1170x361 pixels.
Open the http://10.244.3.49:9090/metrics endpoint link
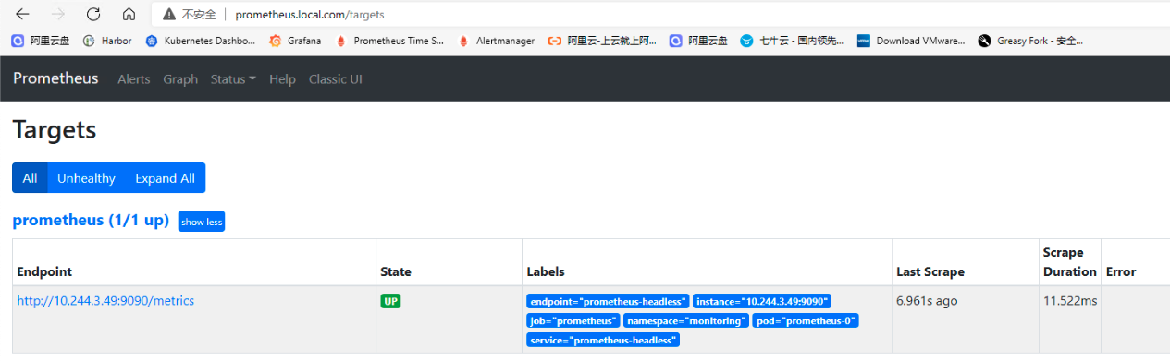(105, 300)
